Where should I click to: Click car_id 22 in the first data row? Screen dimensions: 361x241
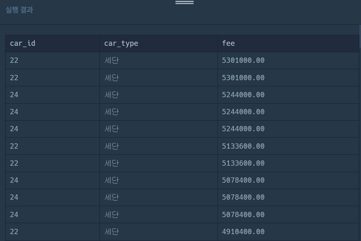pos(14,60)
